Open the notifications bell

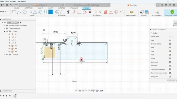pos(170,5)
